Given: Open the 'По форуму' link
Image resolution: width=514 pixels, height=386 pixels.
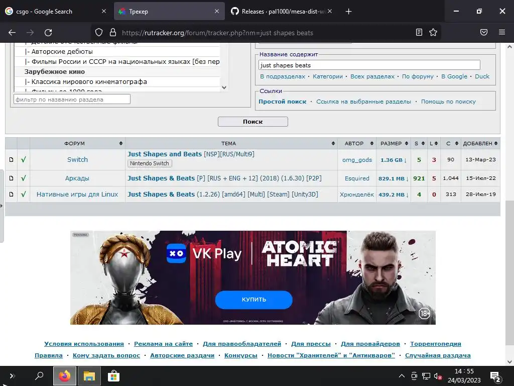Looking at the screenshot, I should click(x=418, y=76).
